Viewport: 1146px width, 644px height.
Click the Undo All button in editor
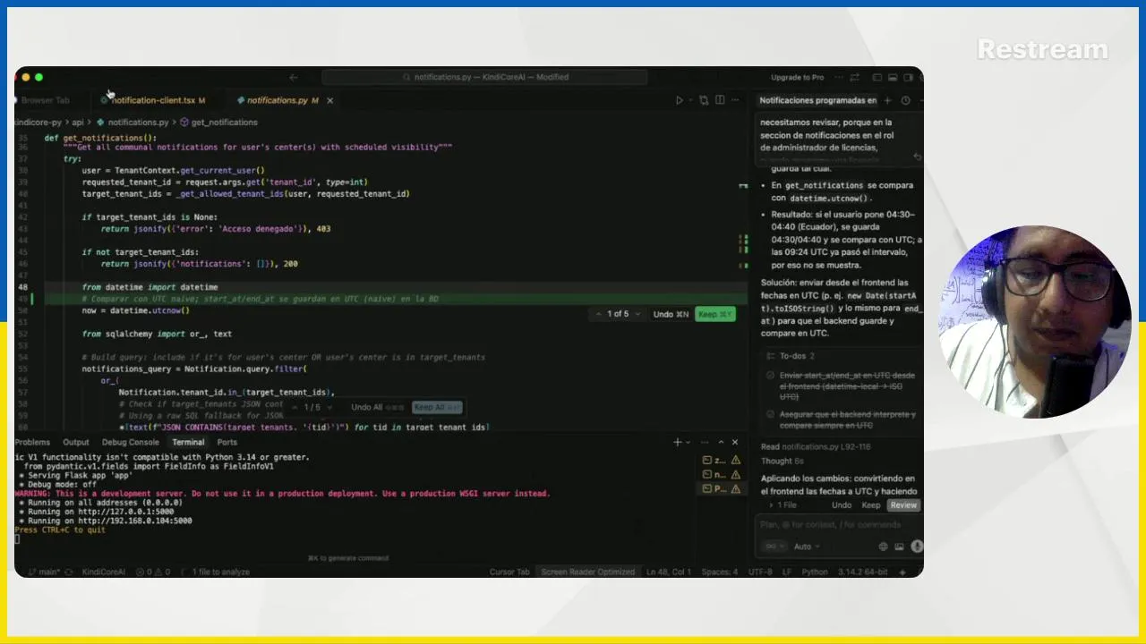coord(377,407)
